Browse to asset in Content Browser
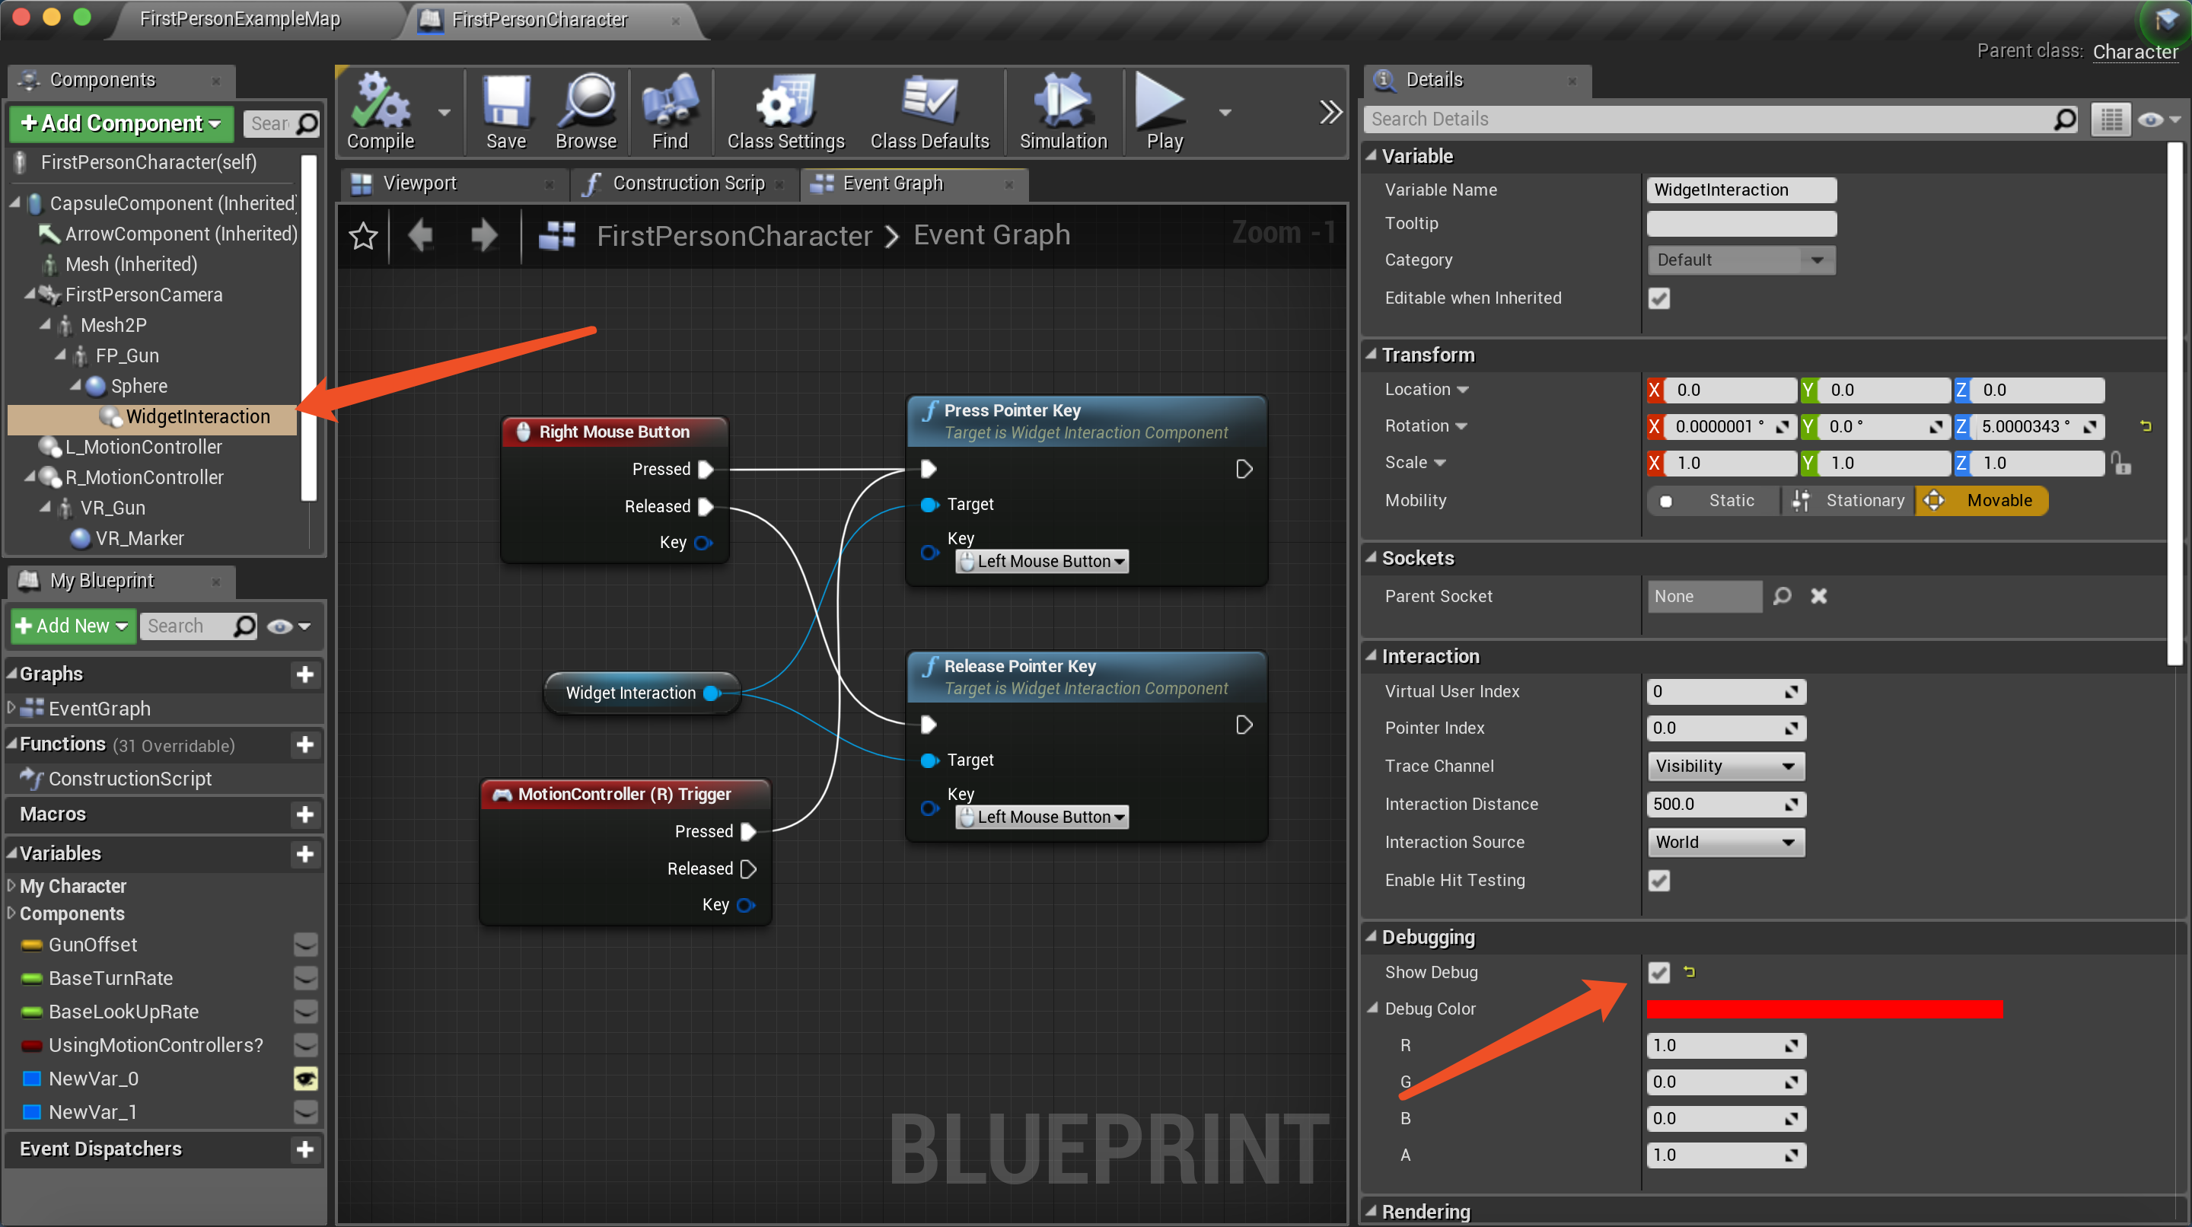The image size is (2192, 1227). tap(585, 111)
